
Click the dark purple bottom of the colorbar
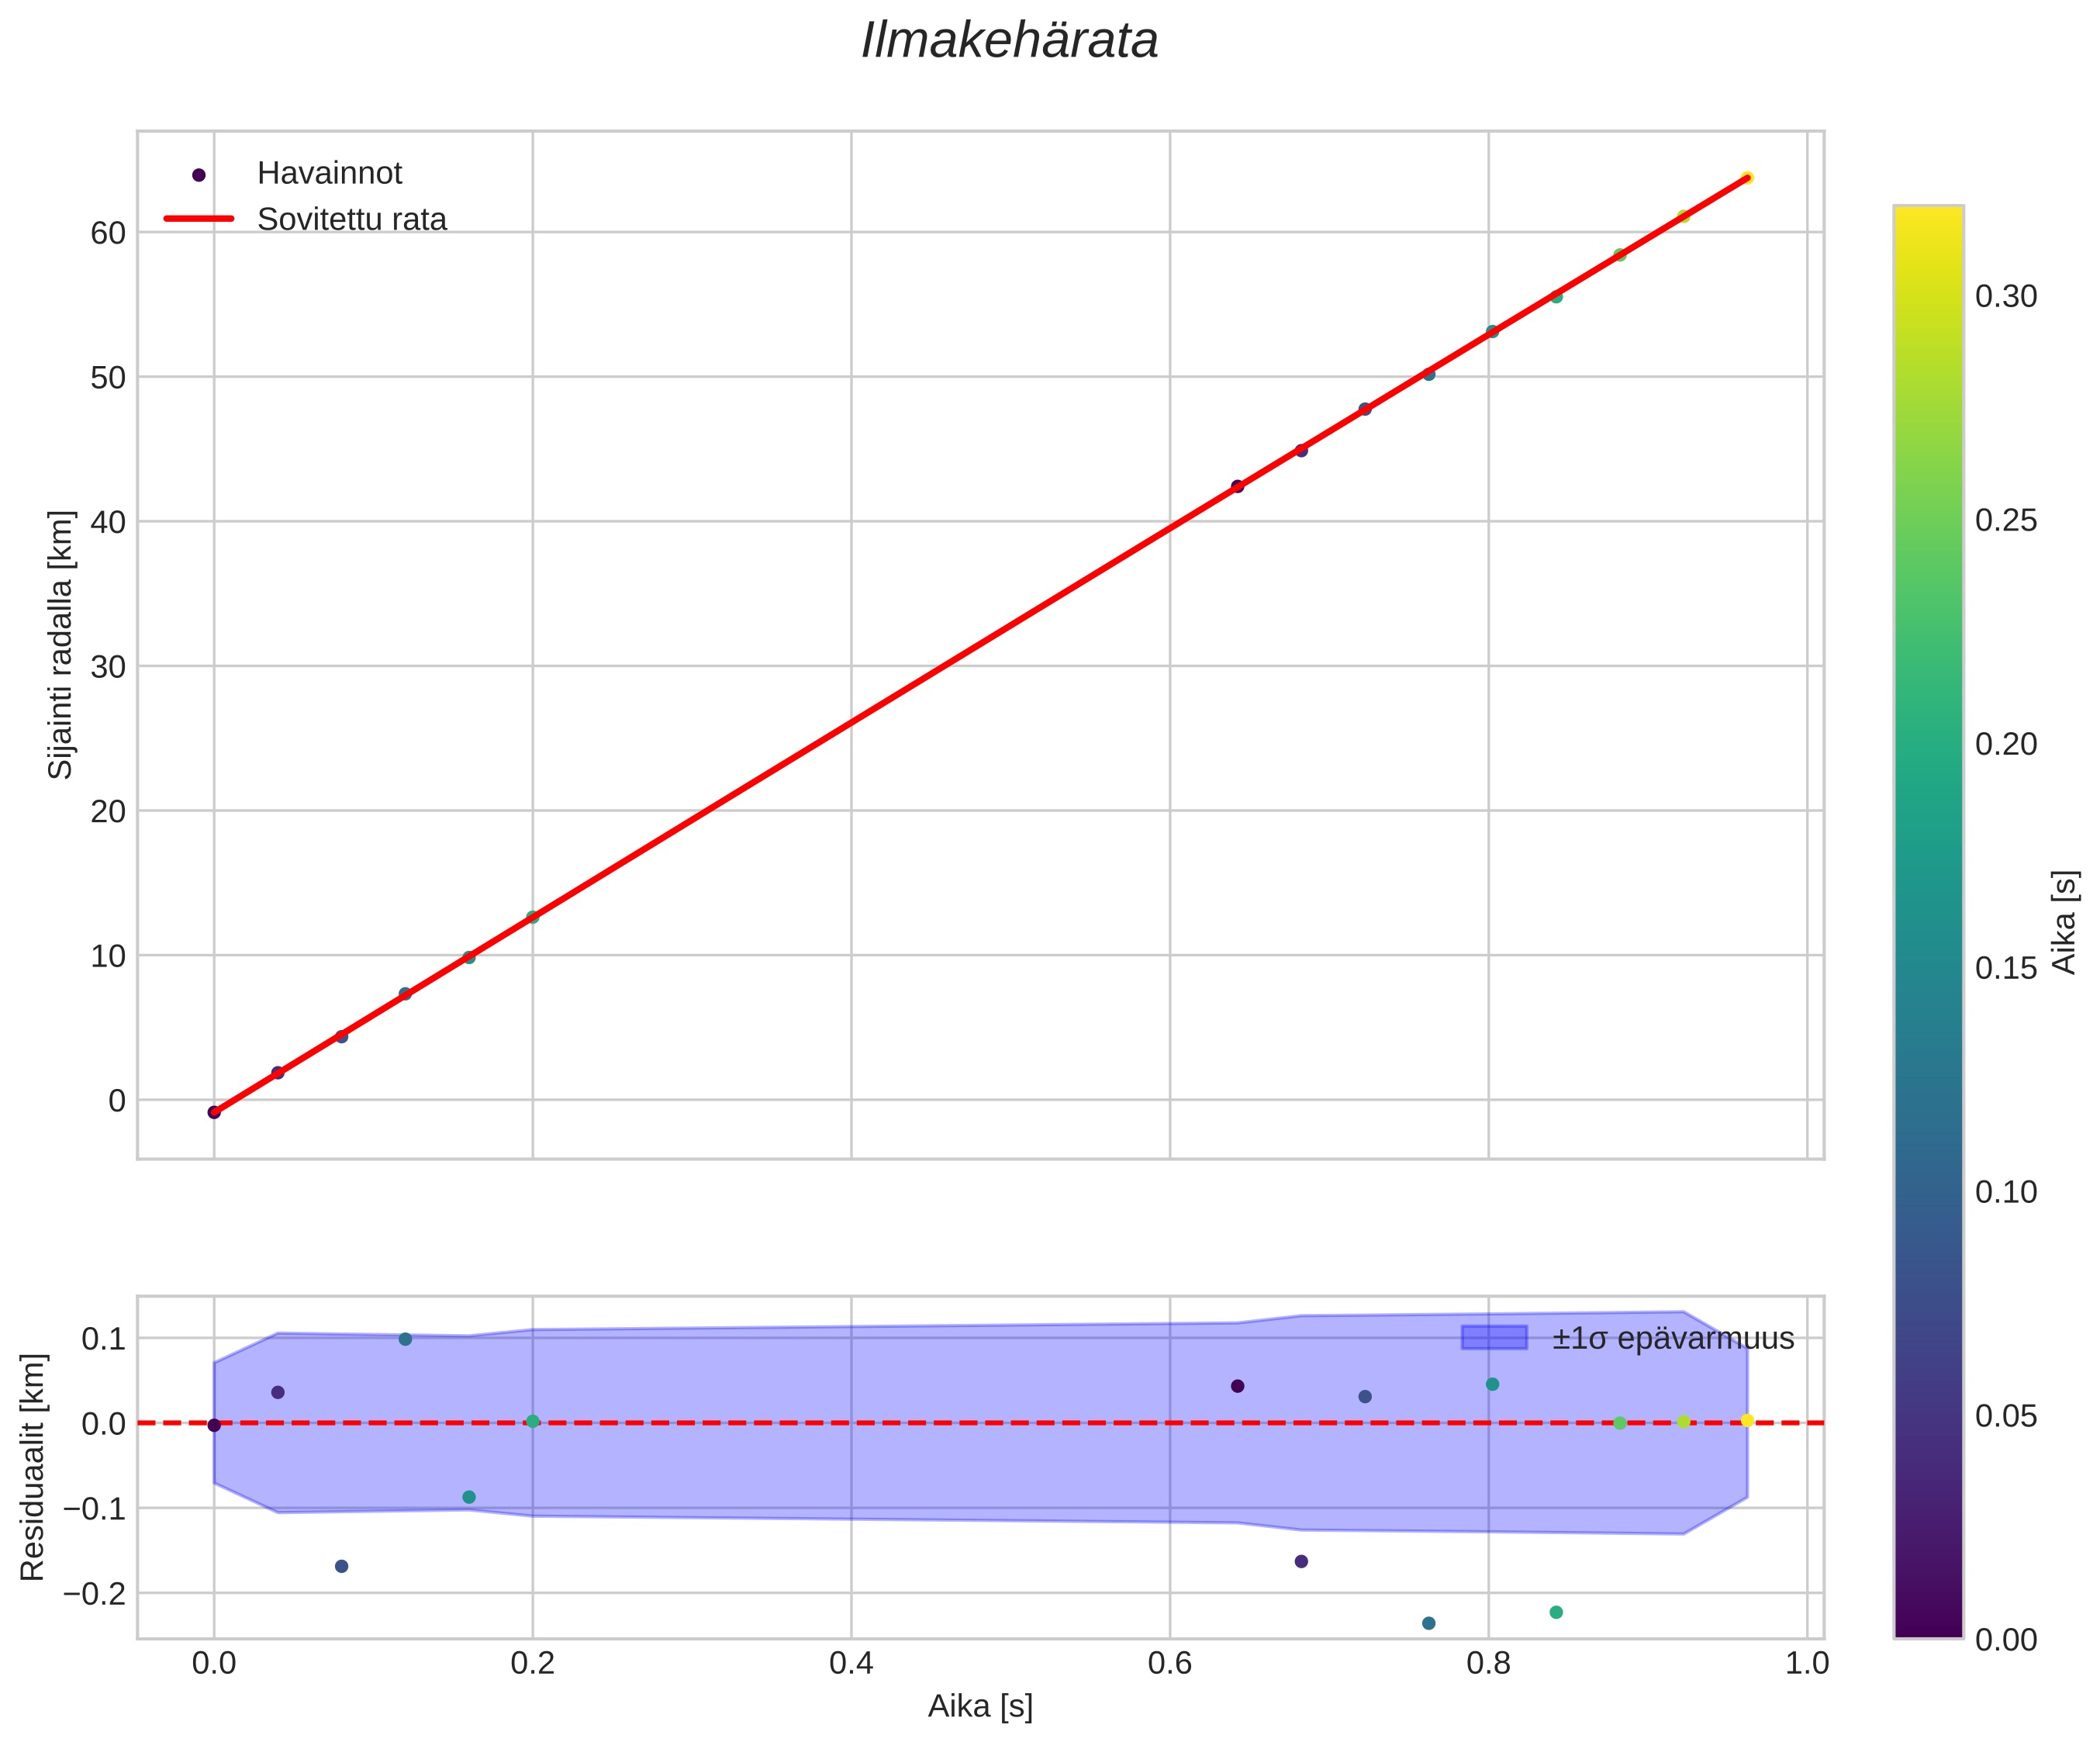click(x=1928, y=1626)
